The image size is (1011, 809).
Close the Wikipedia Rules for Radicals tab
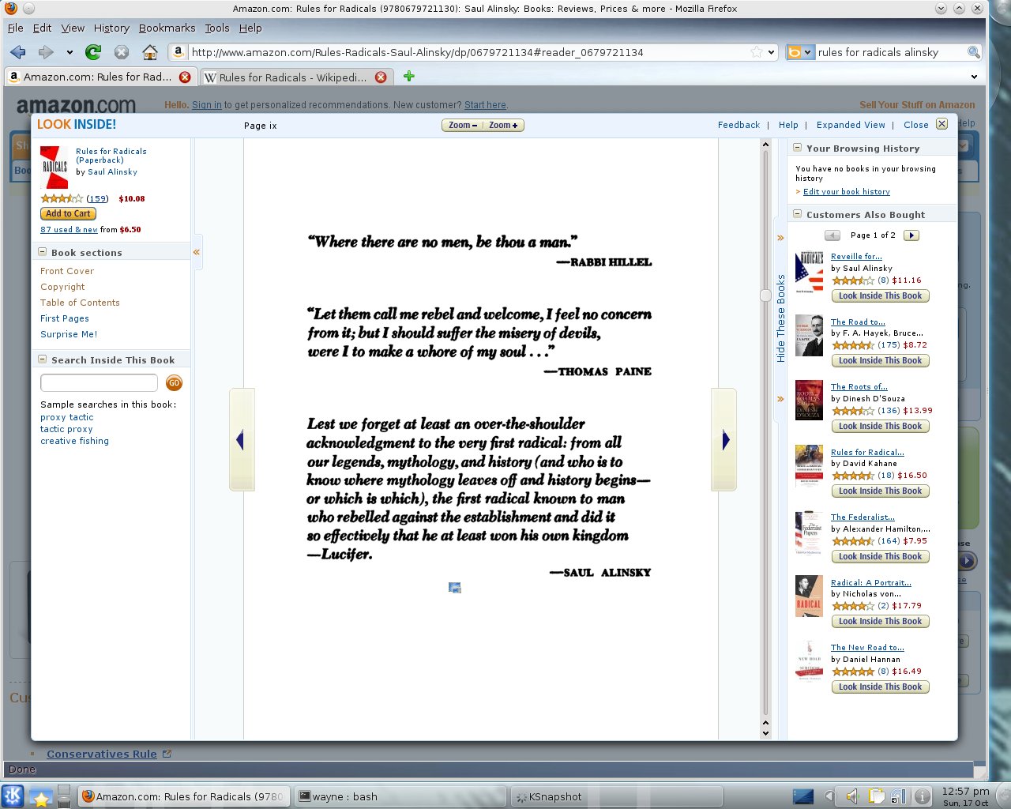381,77
